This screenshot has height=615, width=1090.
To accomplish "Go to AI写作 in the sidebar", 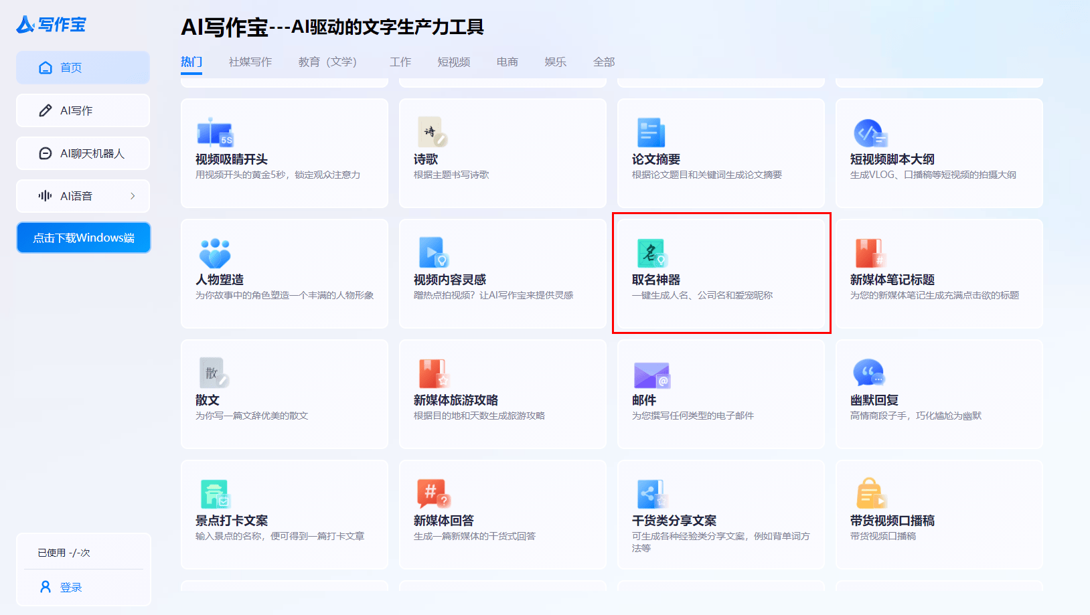I will 83,110.
